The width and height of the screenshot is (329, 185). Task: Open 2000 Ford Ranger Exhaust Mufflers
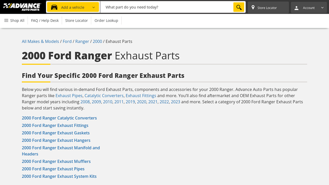pyautogui.click(x=56, y=162)
